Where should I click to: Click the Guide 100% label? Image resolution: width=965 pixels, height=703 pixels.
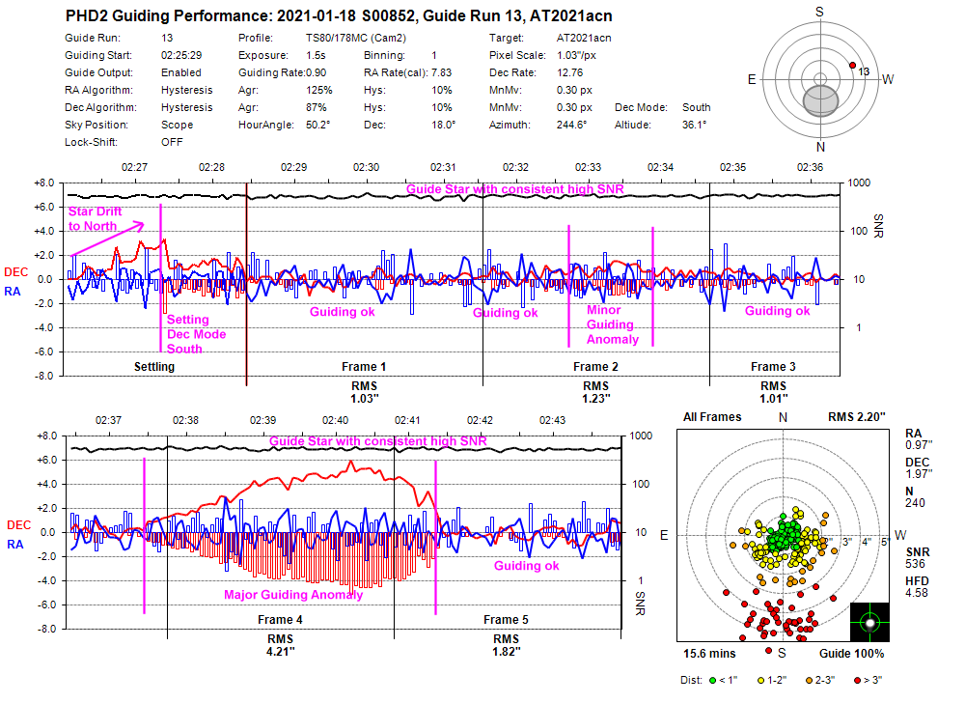(x=852, y=654)
